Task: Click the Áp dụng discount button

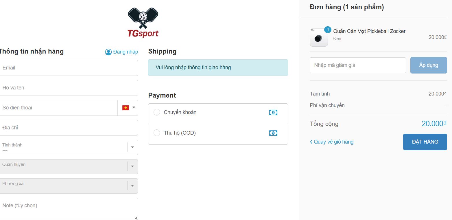Action: click(428, 65)
